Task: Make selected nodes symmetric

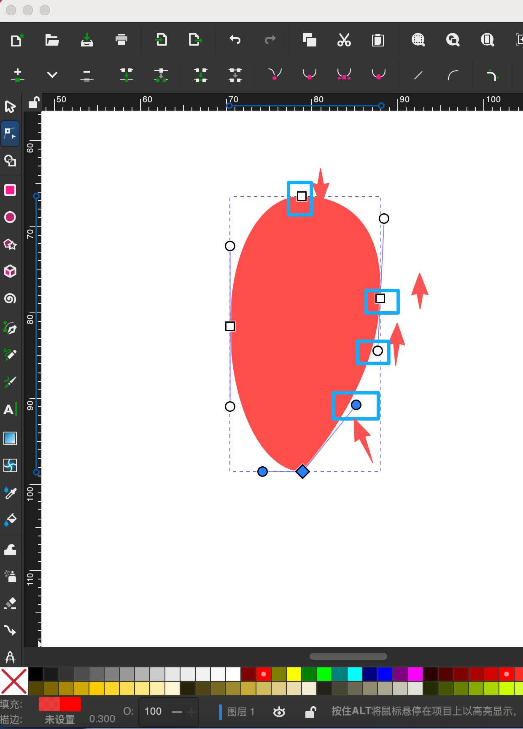Action: click(344, 75)
